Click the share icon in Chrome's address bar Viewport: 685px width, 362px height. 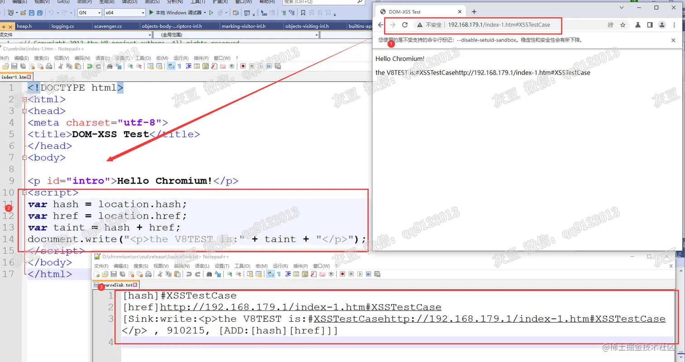tap(611, 25)
